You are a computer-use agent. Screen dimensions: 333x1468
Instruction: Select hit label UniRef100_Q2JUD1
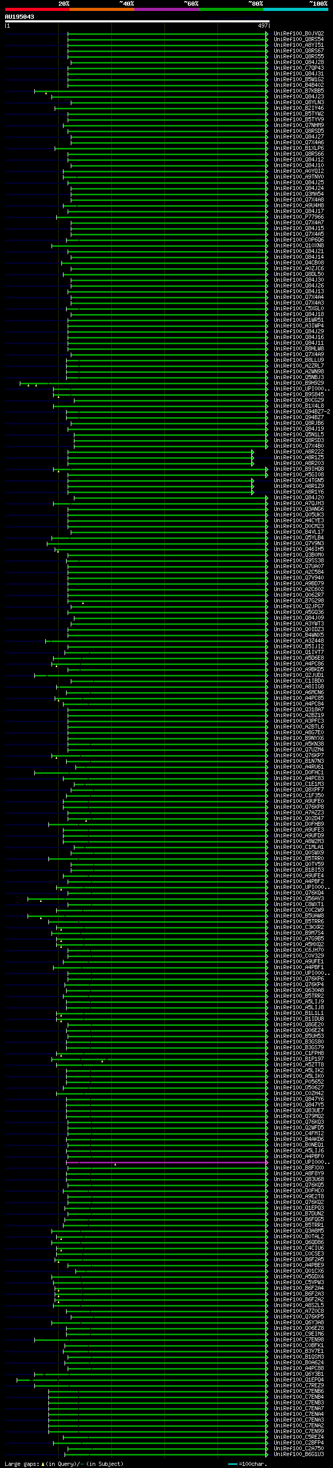point(299,675)
